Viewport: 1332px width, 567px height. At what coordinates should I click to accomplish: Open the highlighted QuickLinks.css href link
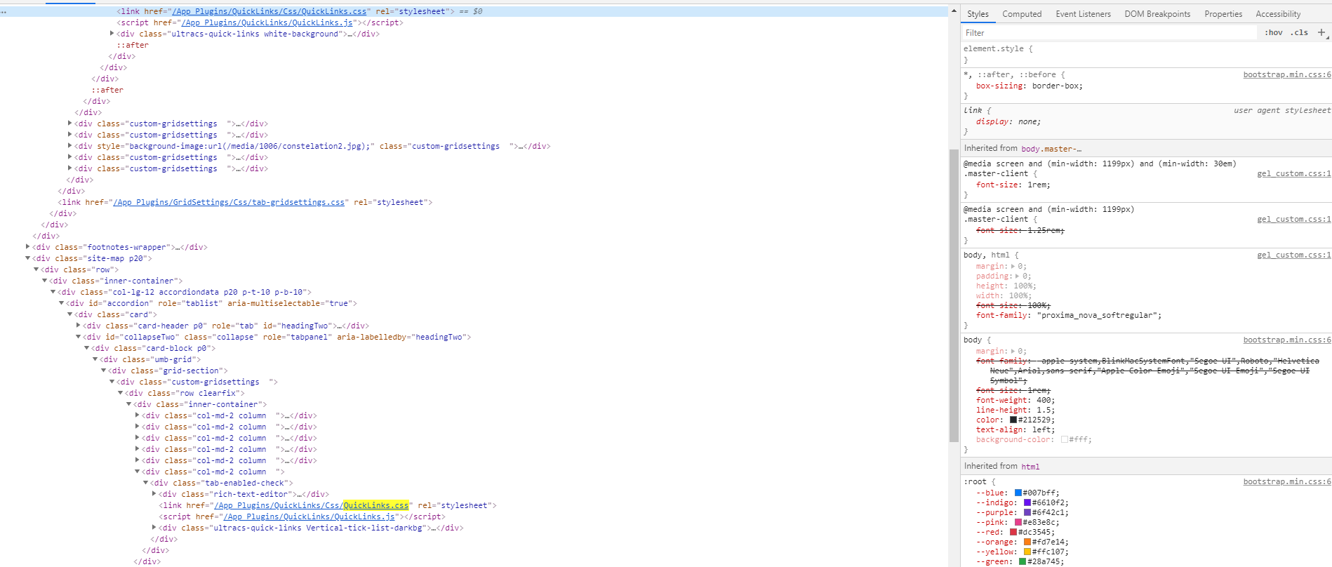[x=312, y=505]
